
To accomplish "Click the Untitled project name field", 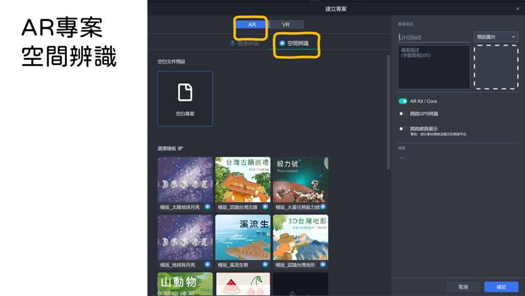I will (434, 37).
